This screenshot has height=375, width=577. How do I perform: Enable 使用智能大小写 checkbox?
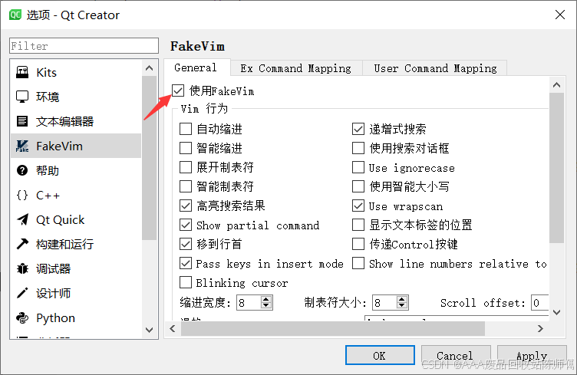pos(358,186)
